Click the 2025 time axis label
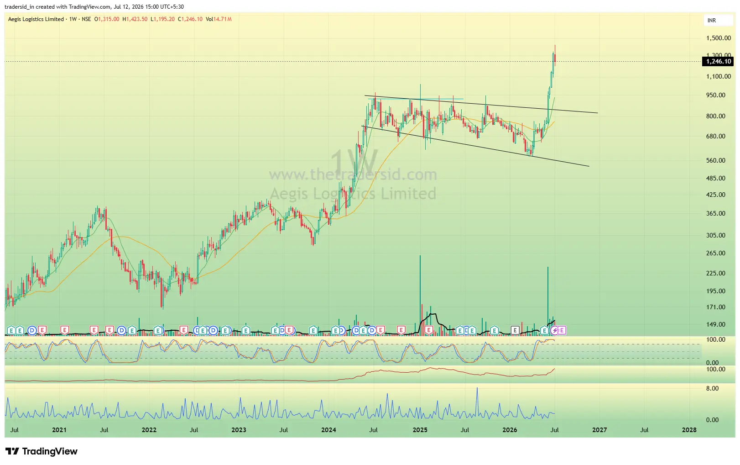 420,430
